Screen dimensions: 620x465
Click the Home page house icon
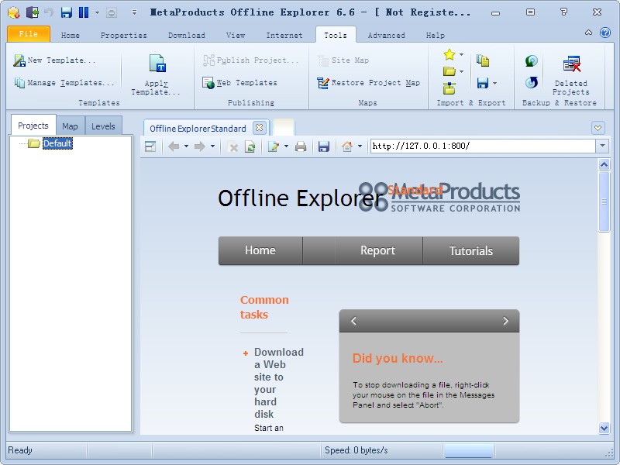point(347,146)
